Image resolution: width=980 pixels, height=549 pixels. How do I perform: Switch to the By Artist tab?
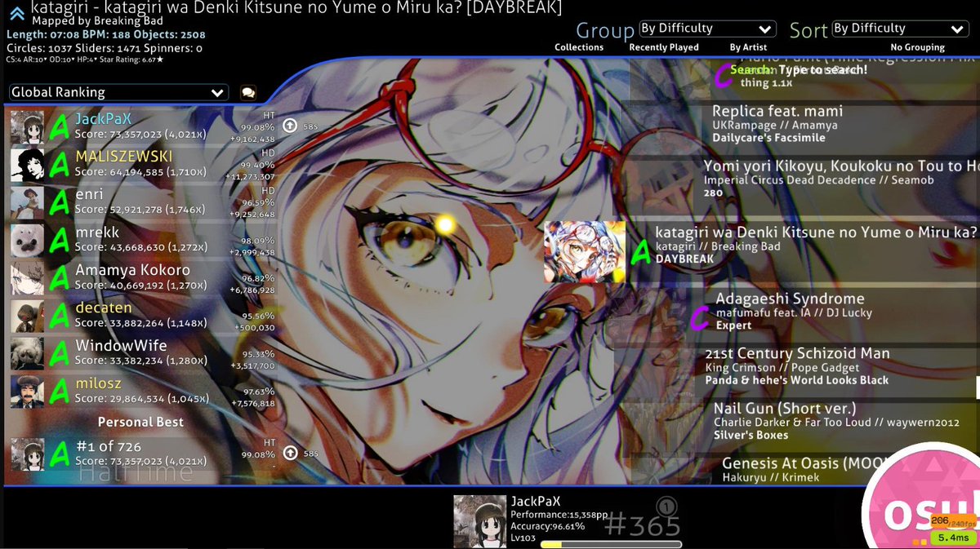[748, 48]
